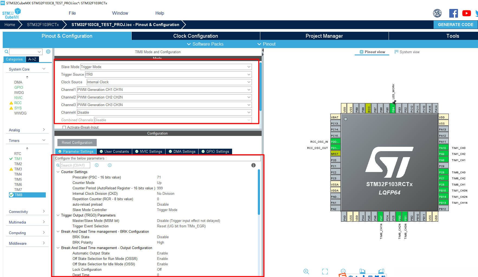The width and height of the screenshot is (478, 277).
Task: Click the Timers sort arrow above RTC
Action: tap(27, 148)
